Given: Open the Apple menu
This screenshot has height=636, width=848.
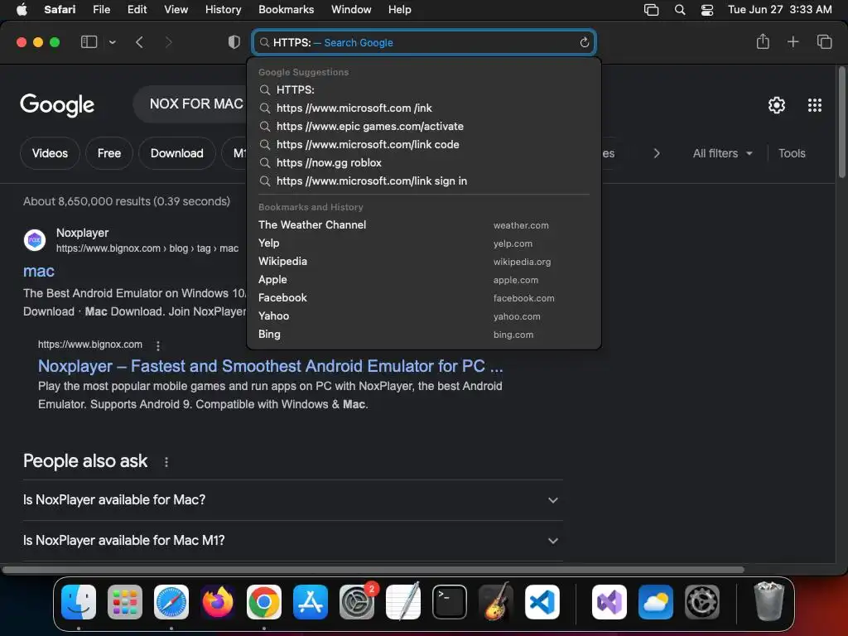Looking at the screenshot, I should tap(22, 10).
